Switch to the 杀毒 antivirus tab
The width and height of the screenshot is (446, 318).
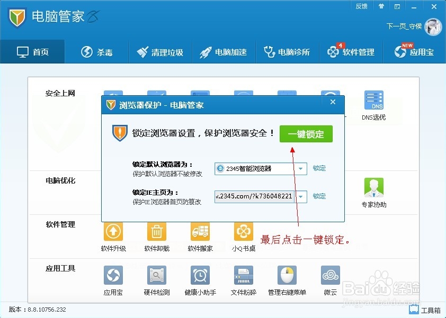pyautogui.click(x=97, y=52)
